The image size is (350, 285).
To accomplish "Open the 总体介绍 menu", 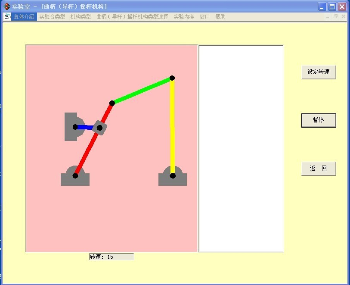I will [24, 17].
